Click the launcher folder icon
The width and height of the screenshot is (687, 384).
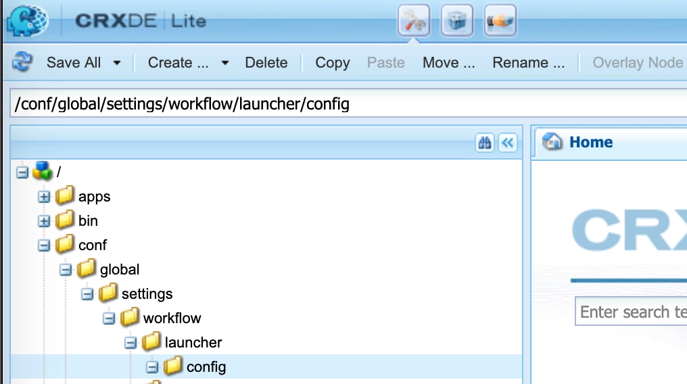[151, 341]
